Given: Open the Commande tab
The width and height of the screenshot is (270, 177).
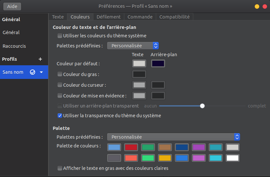Looking at the screenshot, I should pos(140,17).
